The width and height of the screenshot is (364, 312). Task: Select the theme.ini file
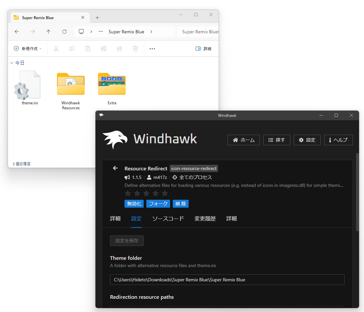[30, 88]
